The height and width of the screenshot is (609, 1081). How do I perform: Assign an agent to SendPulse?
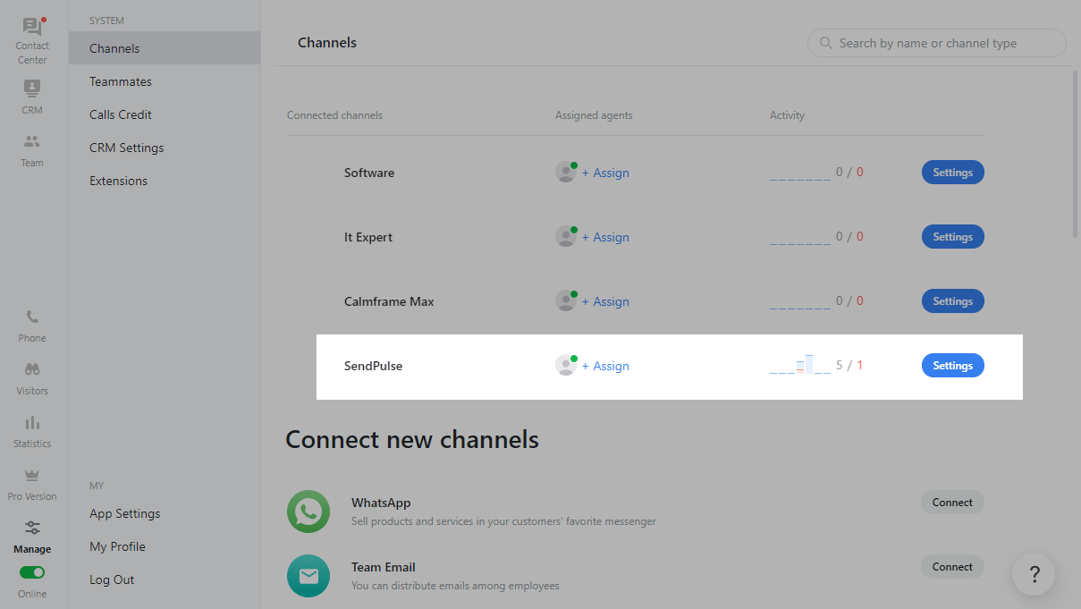(605, 366)
